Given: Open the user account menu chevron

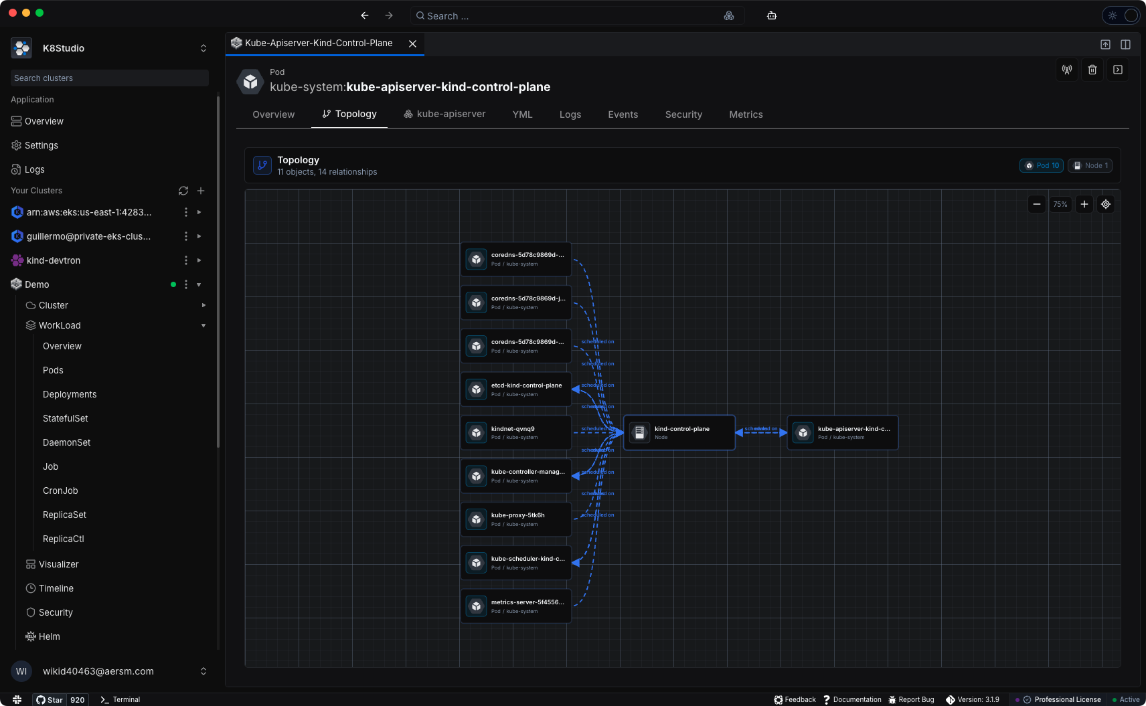Looking at the screenshot, I should tap(203, 671).
